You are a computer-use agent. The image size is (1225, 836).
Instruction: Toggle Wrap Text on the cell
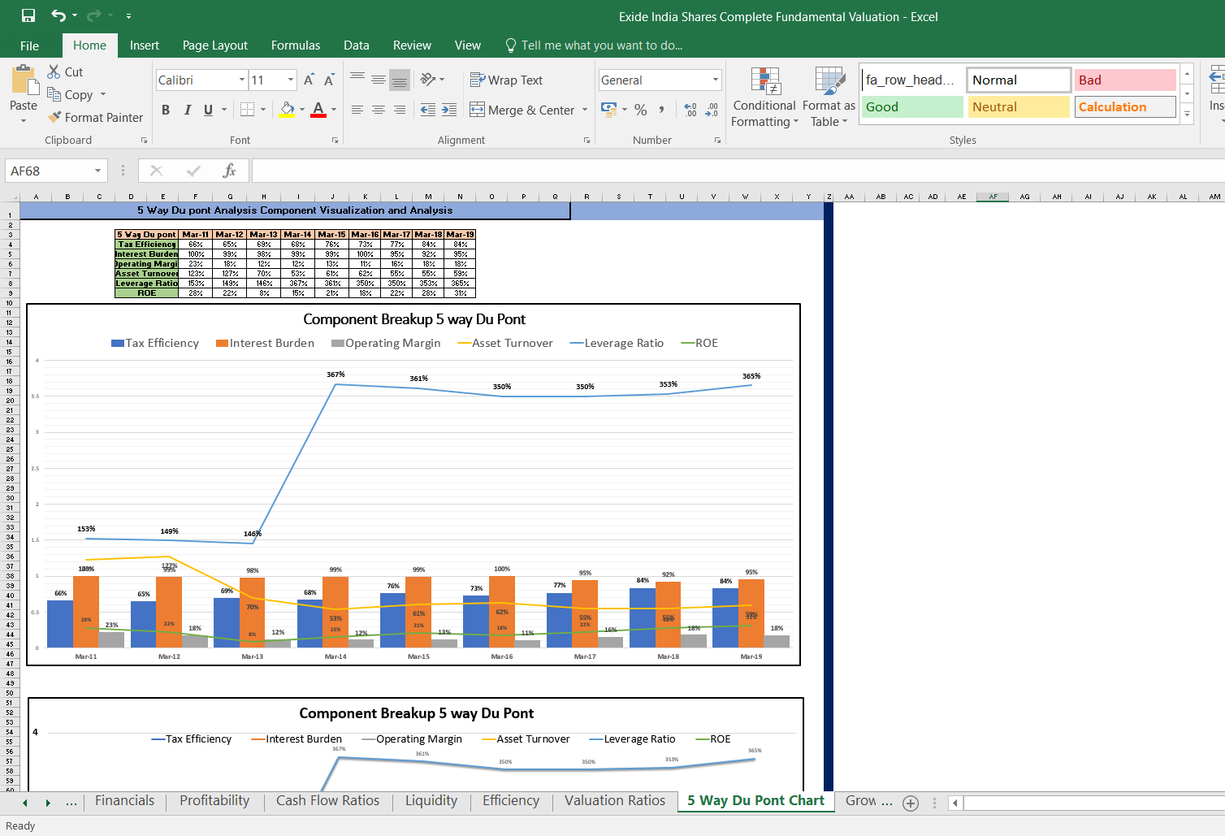pos(506,80)
